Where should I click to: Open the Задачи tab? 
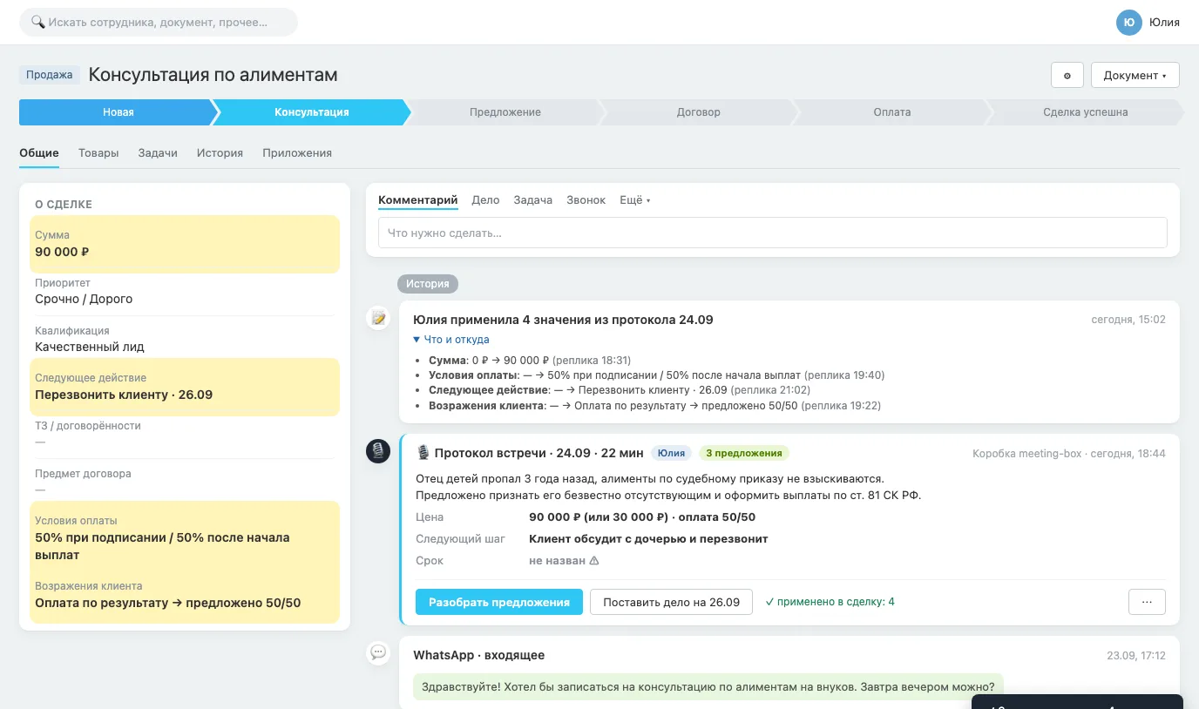click(158, 152)
